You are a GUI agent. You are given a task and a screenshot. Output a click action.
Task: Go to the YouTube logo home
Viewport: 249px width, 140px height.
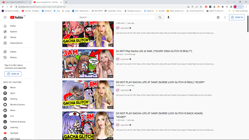click(17, 17)
